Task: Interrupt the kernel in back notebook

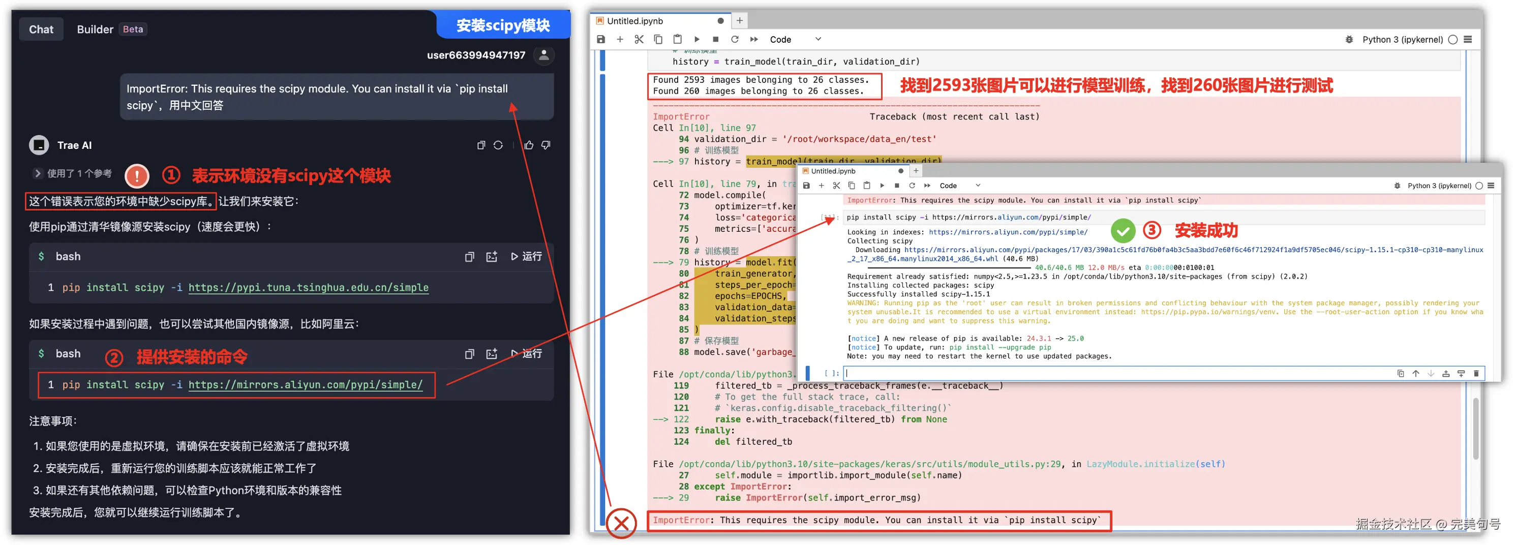Action: click(x=716, y=39)
